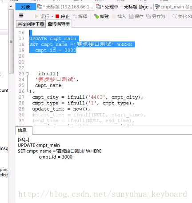Click the commented #start_time line

tap(89, 115)
